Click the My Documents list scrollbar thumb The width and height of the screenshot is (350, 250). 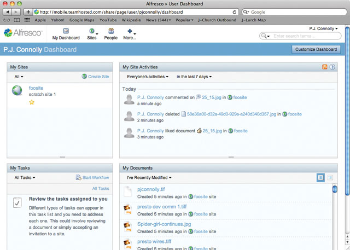(335, 189)
